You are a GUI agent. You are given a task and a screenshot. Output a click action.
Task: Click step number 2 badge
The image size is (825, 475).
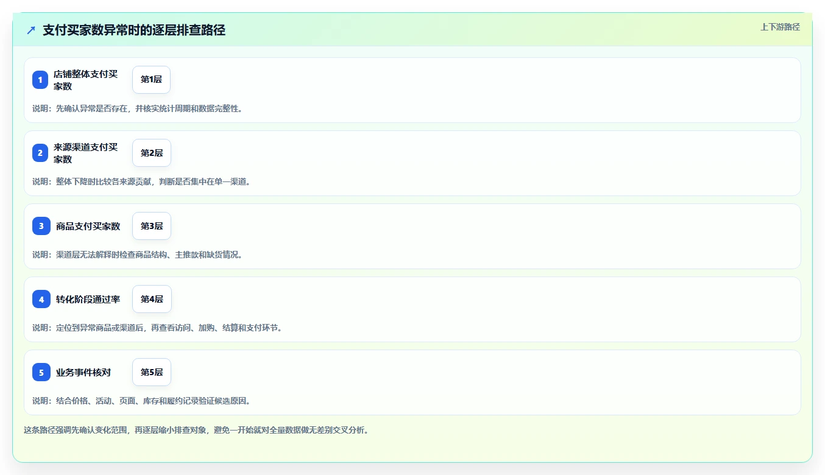40,153
